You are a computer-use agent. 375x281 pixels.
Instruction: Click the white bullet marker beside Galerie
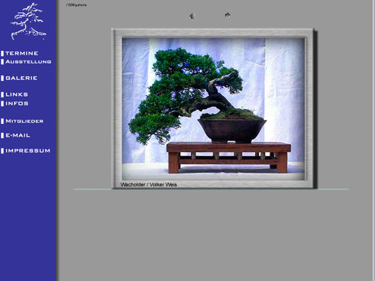coord(3,78)
